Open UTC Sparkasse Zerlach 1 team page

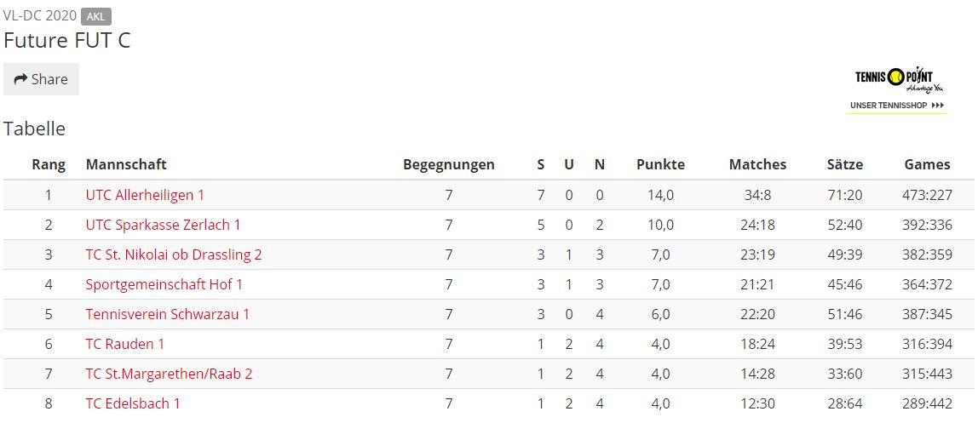[x=163, y=225]
